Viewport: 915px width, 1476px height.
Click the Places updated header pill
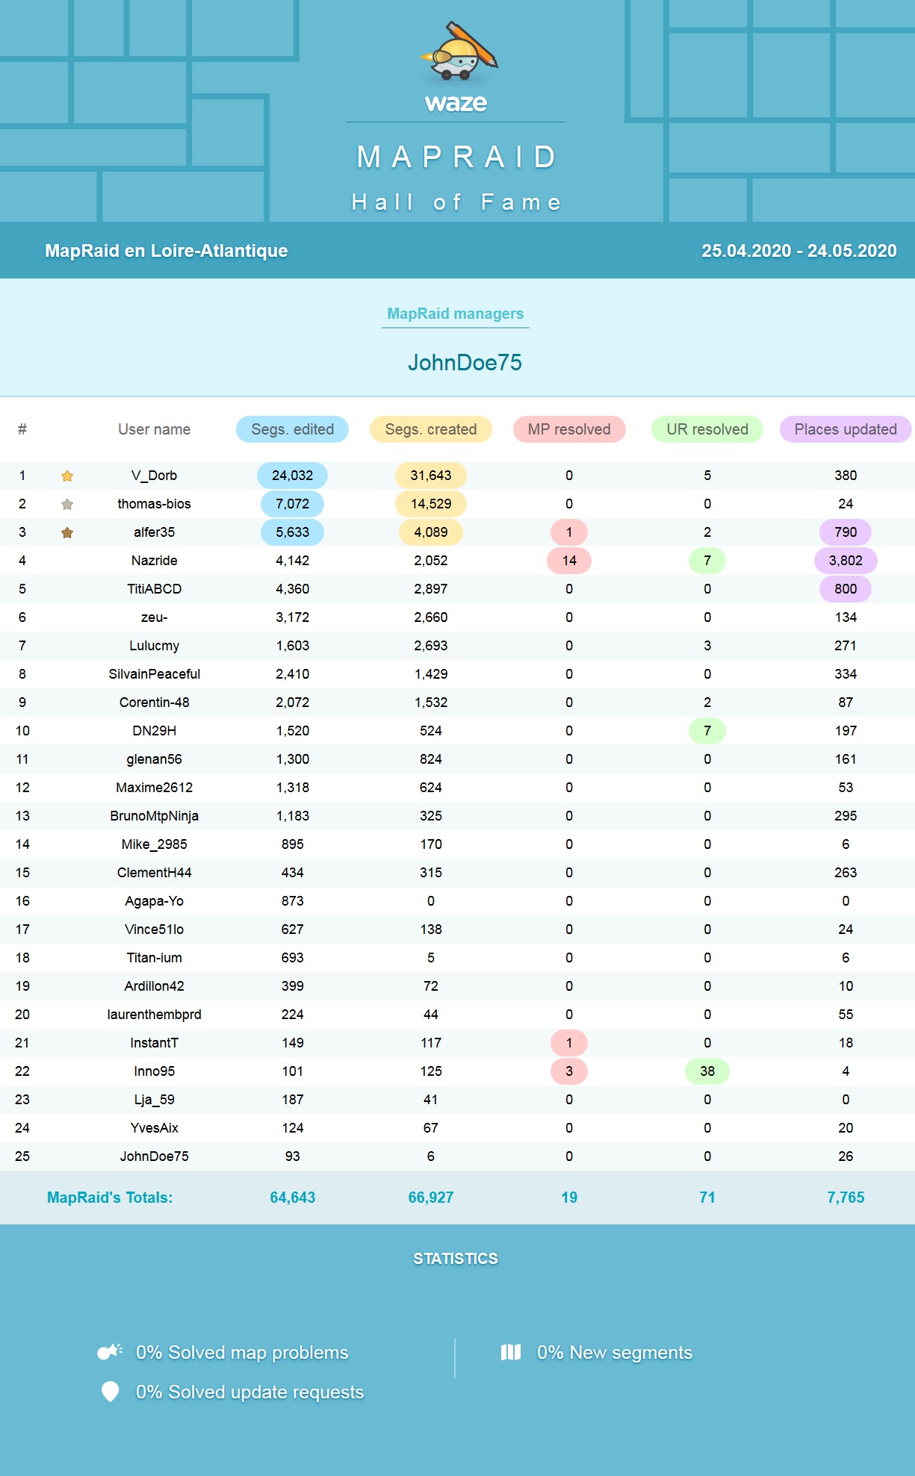pos(845,429)
